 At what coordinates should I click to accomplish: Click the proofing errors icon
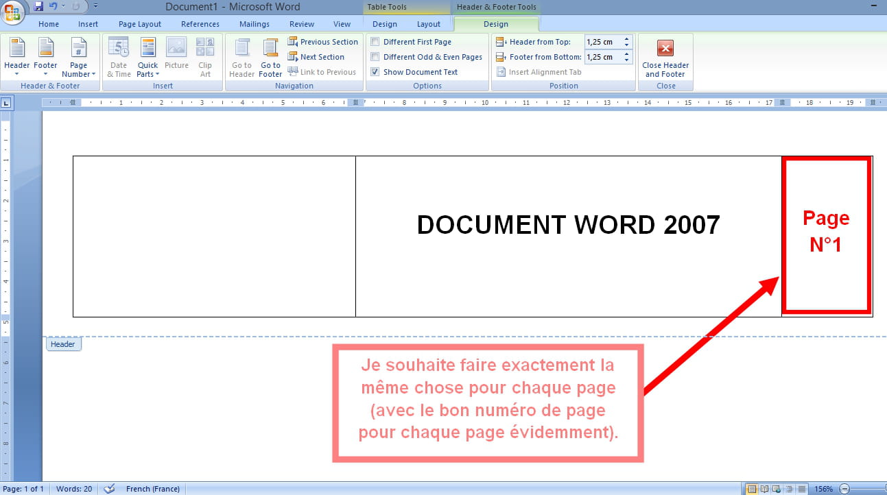[x=109, y=489]
